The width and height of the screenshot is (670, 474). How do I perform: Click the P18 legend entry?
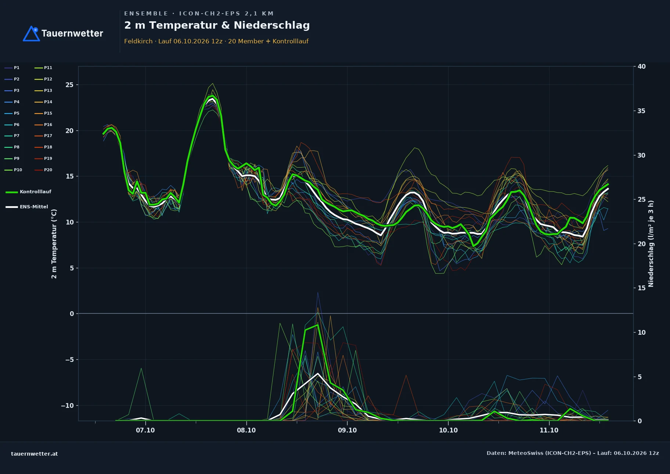[x=43, y=147]
